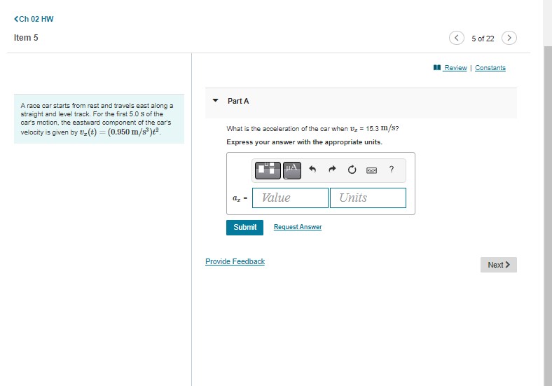Redo the last answer edit
The height and width of the screenshot is (386, 552).
(332, 170)
